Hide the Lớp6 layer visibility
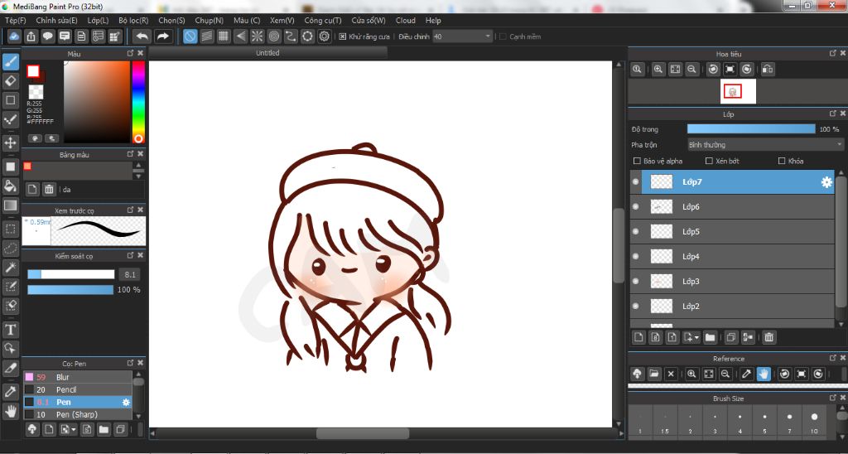This screenshot has height=454, width=848. [x=635, y=207]
